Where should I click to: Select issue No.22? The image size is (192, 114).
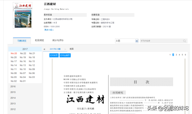[x=23, y=53]
